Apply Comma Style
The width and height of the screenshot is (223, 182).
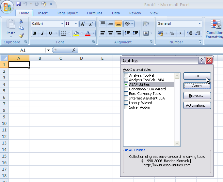click(180, 33)
